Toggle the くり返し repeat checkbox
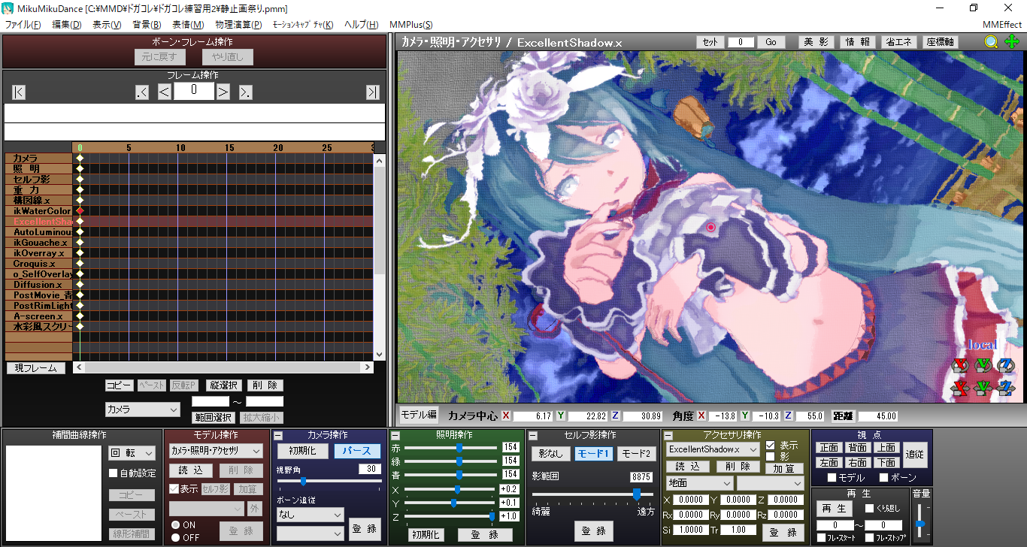Screen dimensions: 1027x547 coord(869,509)
